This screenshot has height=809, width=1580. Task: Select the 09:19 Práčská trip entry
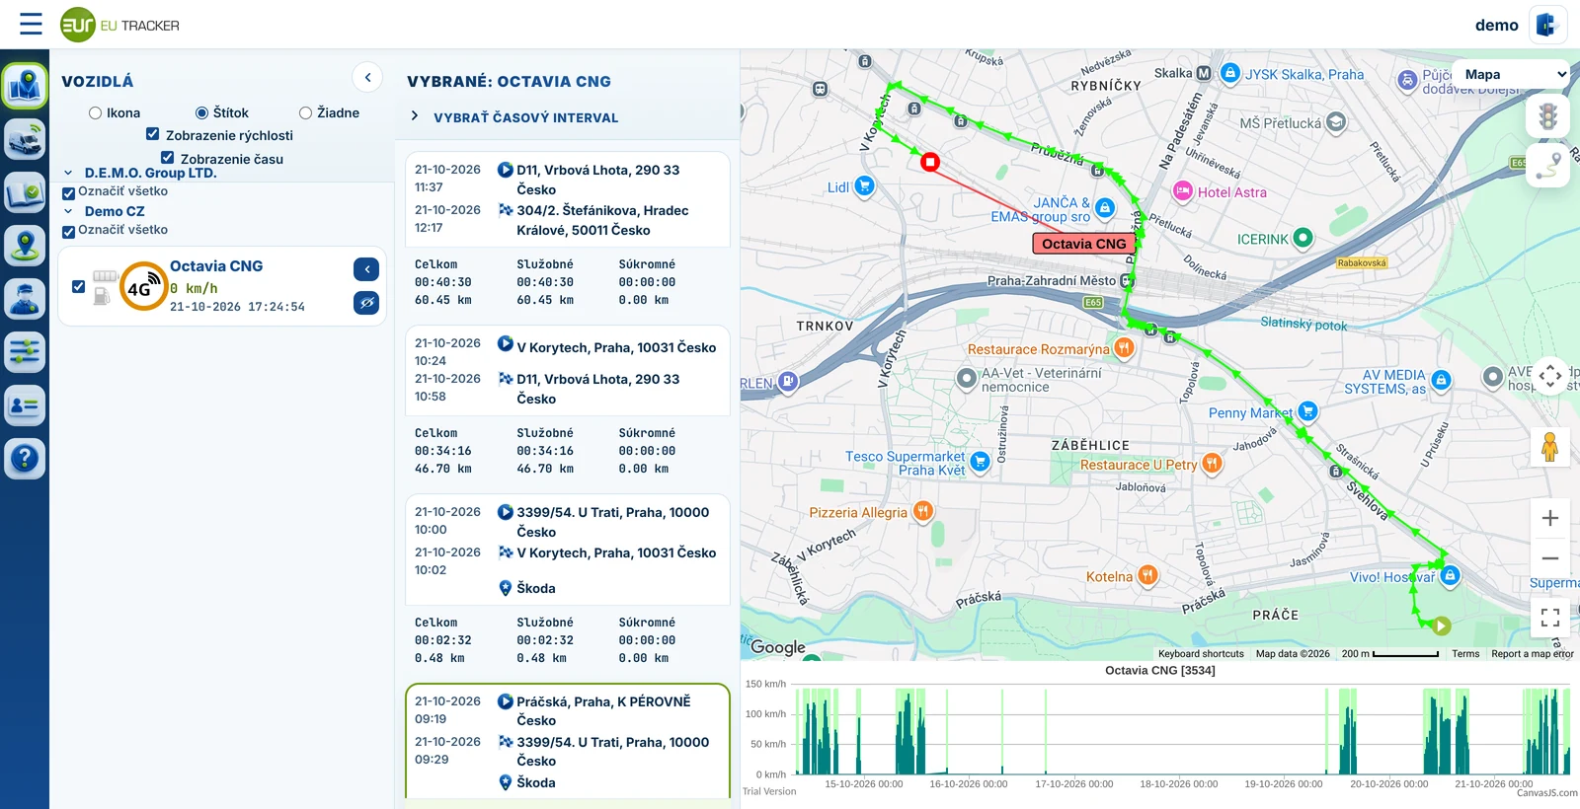[568, 741]
